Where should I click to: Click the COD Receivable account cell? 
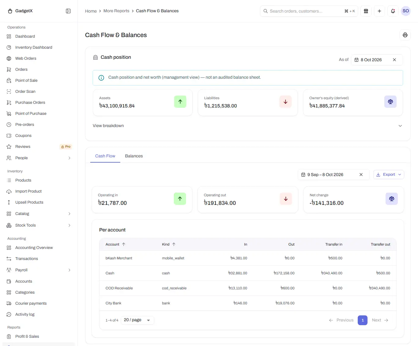click(x=119, y=288)
